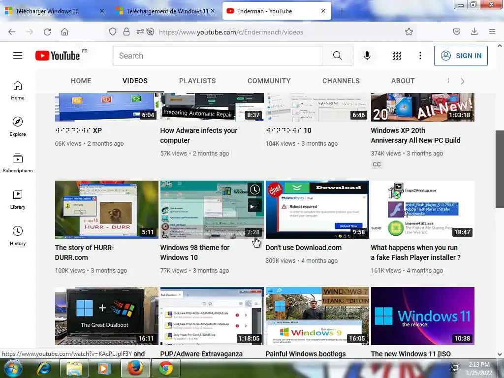Click the YouTube logo

[x=58, y=56]
